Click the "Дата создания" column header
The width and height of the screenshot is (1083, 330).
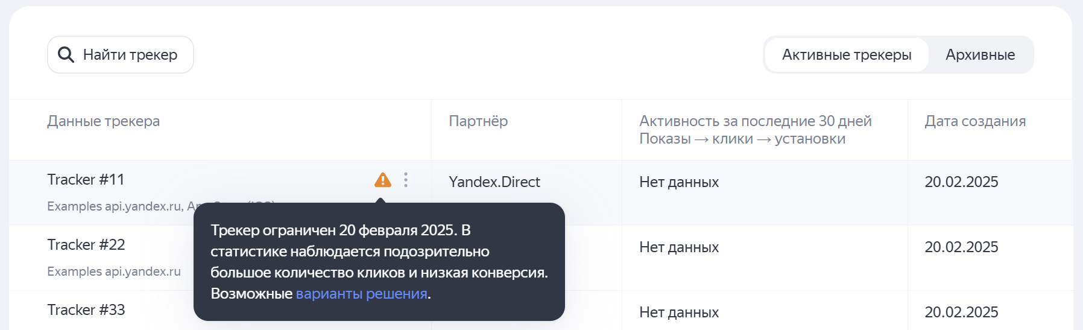click(x=975, y=121)
